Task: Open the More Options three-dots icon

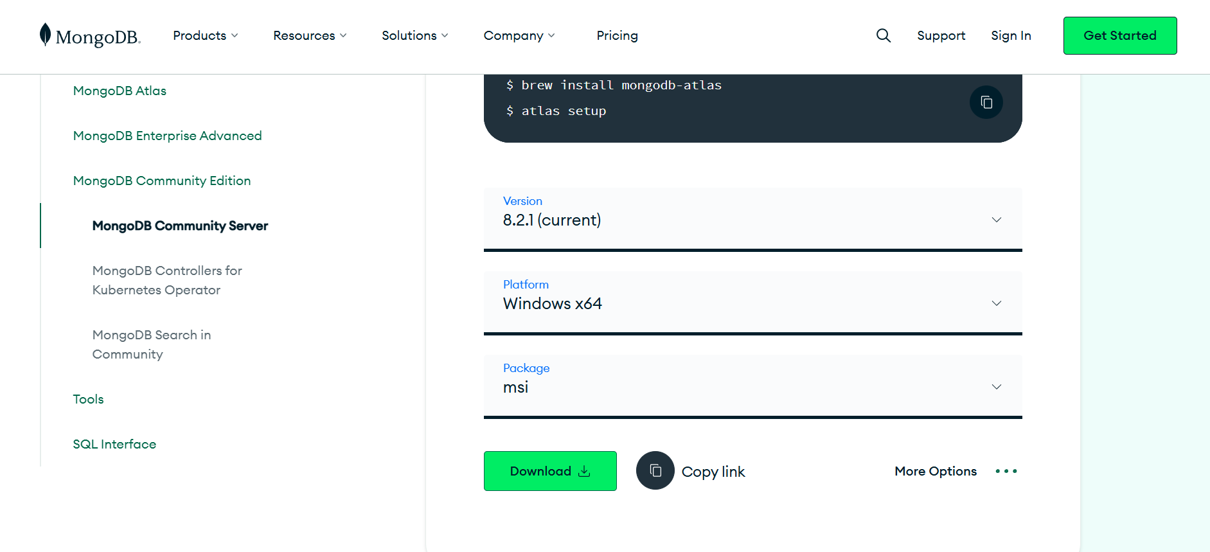Action: 1006,471
